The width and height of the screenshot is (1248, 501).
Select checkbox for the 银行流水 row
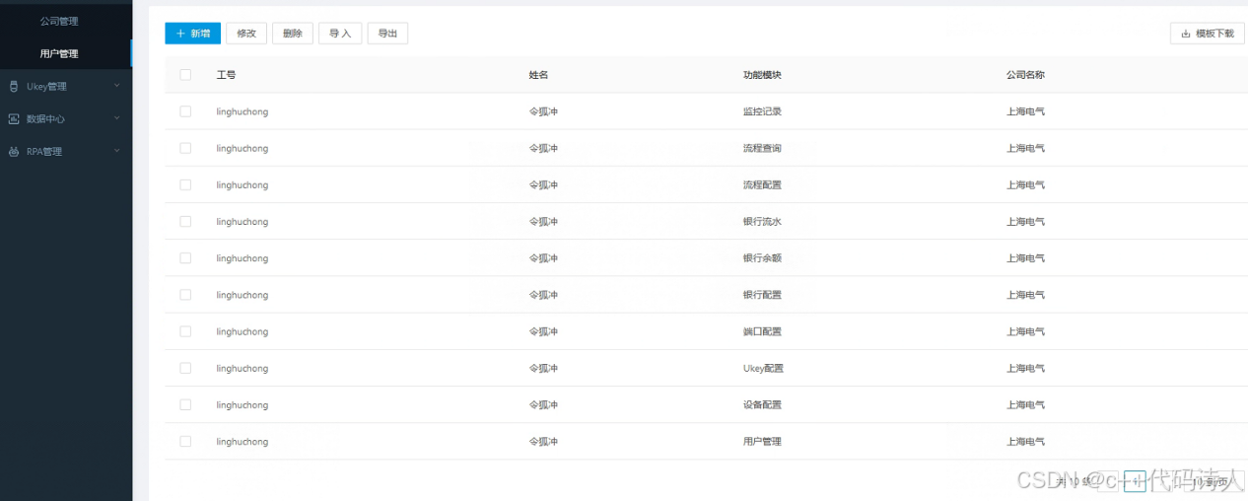point(185,222)
